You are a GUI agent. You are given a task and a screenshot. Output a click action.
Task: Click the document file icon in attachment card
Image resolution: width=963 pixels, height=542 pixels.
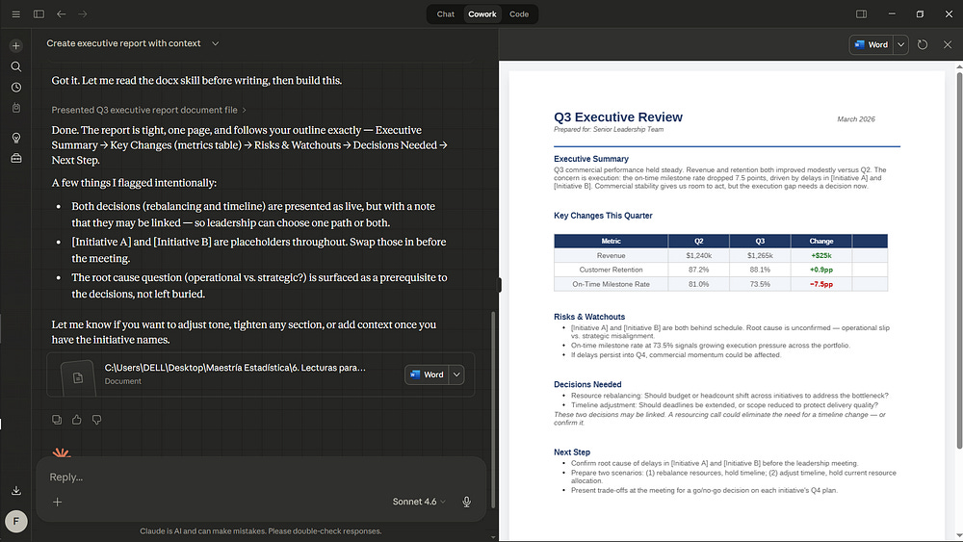pyautogui.click(x=78, y=378)
